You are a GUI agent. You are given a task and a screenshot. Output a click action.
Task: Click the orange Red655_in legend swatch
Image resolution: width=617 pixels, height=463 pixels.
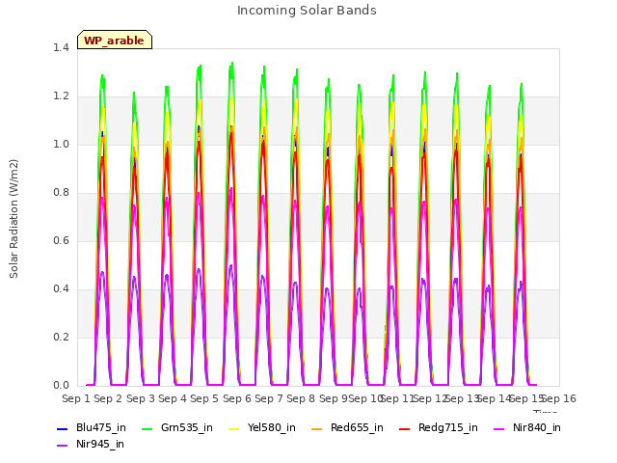tap(317, 428)
